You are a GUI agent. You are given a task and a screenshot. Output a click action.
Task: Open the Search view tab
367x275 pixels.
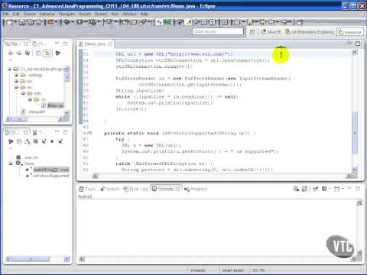tap(110, 189)
